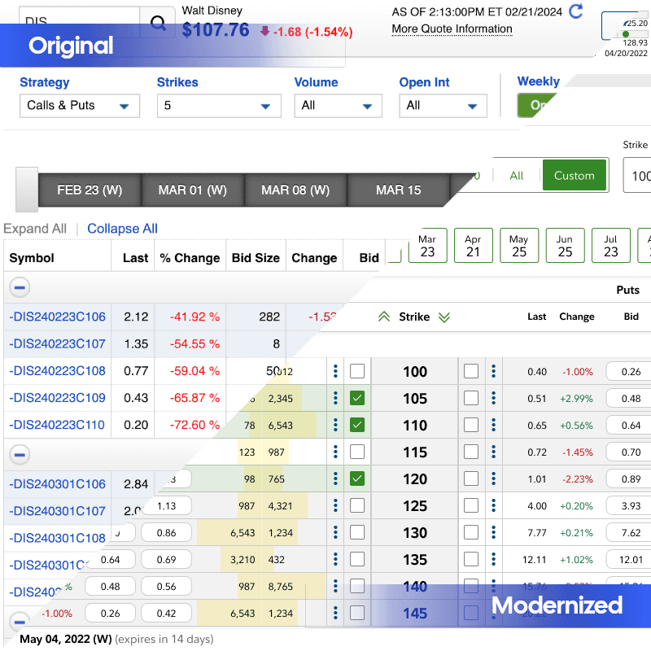This screenshot has height=651, width=651.
Task: Select the Apr 21 expiration date
Action: [474, 246]
